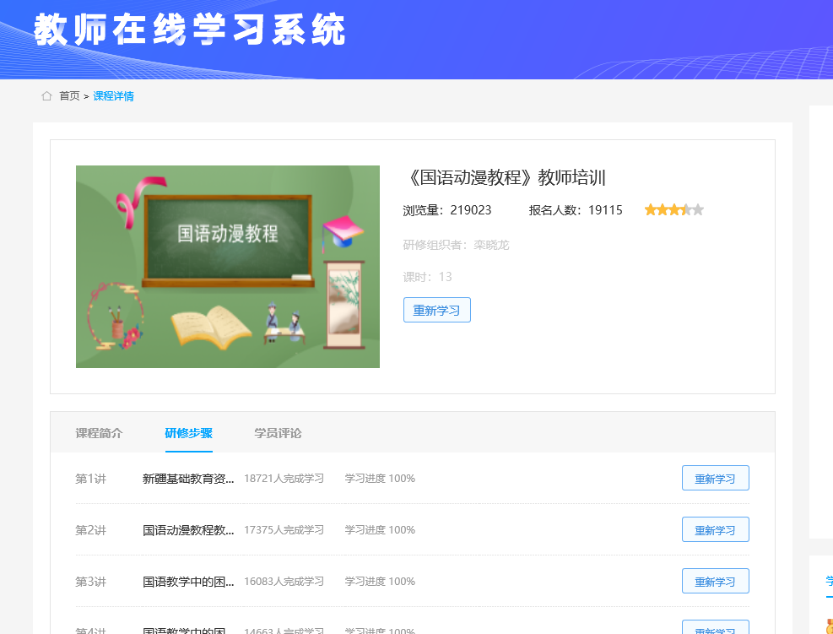Select the 课程详情 breadcrumb item
Image resolution: width=833 pixels, height=634 pixels.
point(113,96)
